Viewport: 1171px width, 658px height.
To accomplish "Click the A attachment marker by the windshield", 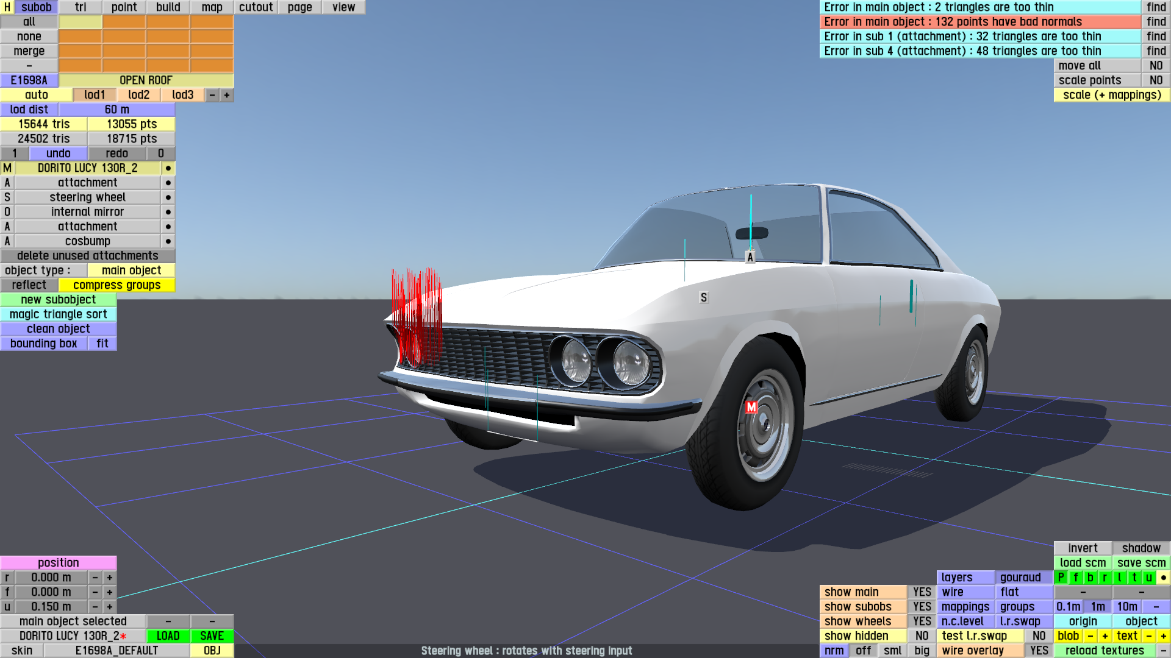I will pos(750,257).
